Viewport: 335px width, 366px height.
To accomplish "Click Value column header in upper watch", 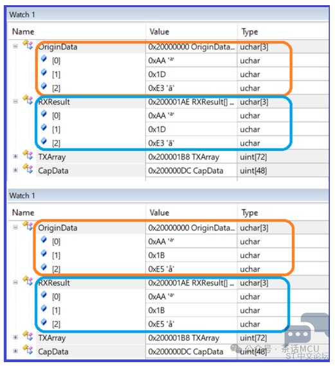I will coord(159,31).
